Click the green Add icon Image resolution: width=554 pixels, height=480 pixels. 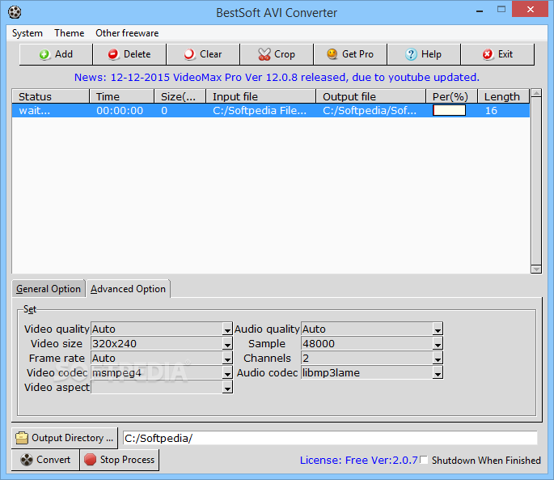point(44,54)
